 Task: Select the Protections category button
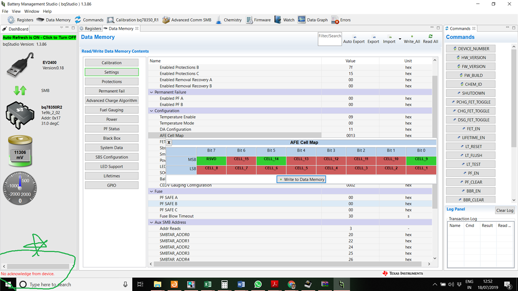click(x=112, y=82)
